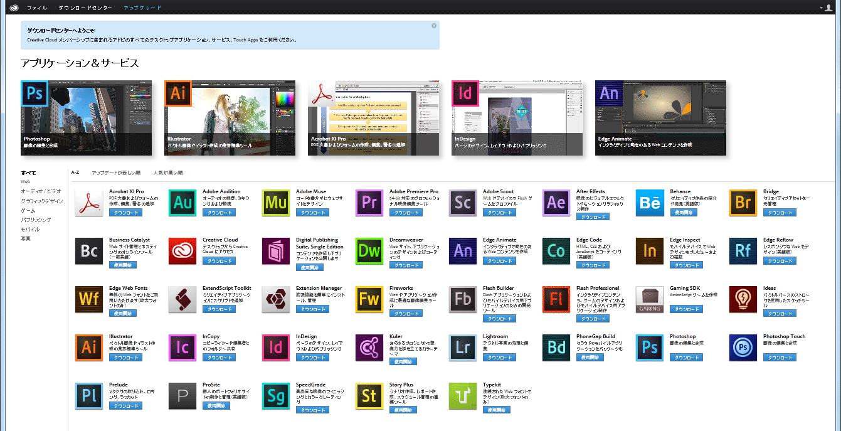The image size is (841, 431).
Task: Open the Edge Animate featured thumbnail
Action: click(660, 118)
